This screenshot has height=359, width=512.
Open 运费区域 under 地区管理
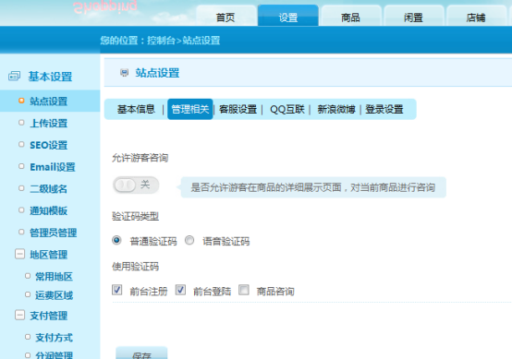(54, 295)
